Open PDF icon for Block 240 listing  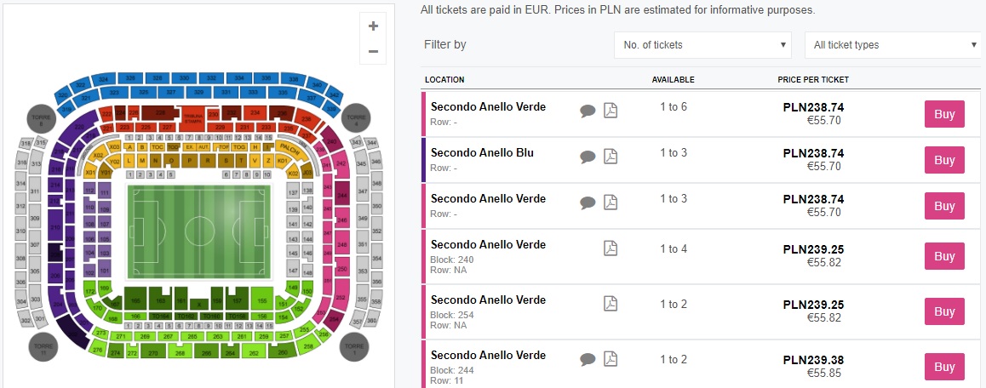pos(611,248)
